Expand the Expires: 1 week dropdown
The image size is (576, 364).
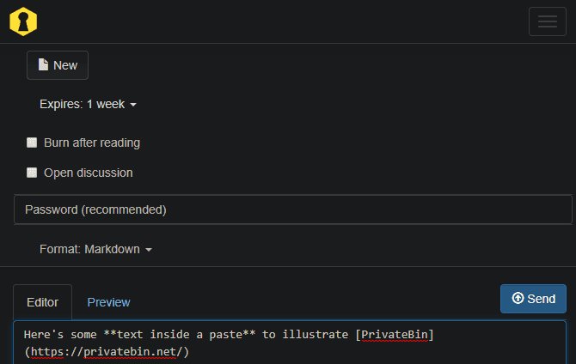point(88,104)
